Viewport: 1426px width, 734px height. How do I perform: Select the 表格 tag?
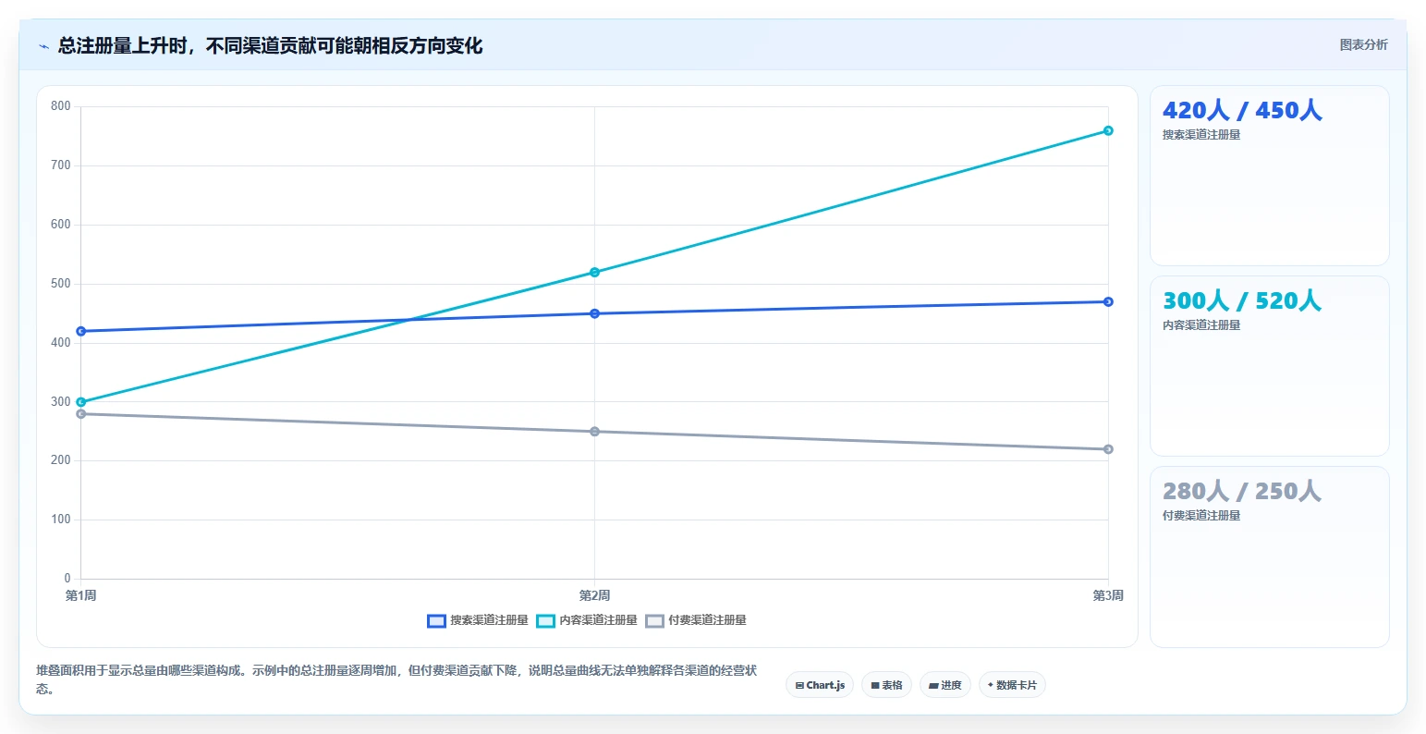886,685
